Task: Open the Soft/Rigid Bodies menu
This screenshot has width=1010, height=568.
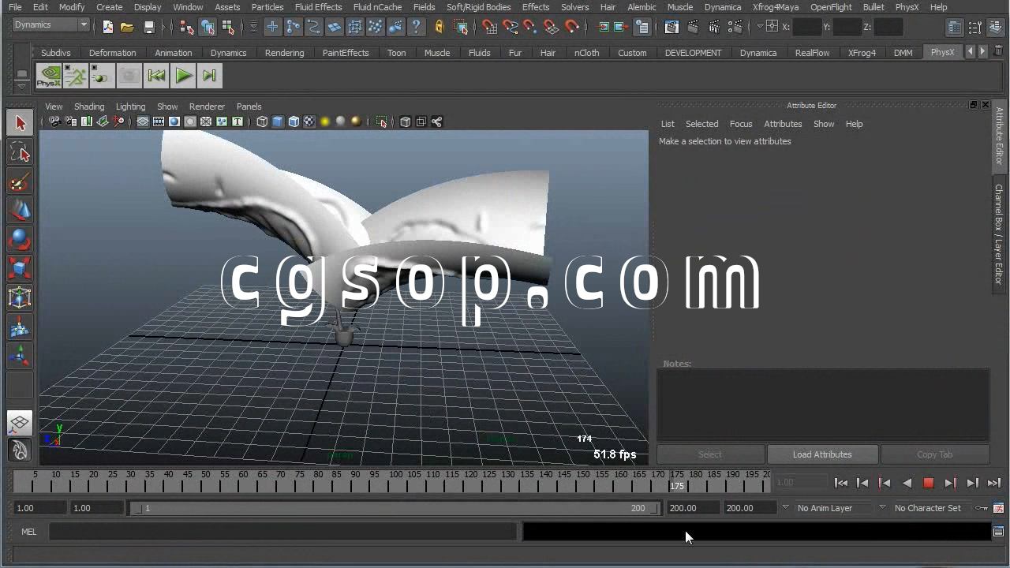Action: click(478, 7)
